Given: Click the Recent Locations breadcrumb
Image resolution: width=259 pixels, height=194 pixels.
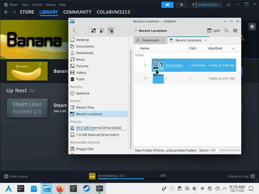Looking at the screenshot, I should [153, 31].
